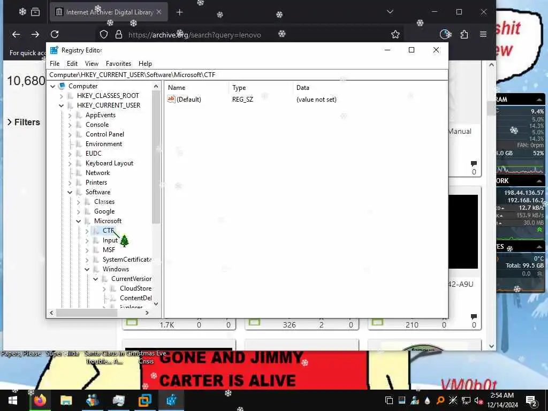The width and height of the screenshot is (548, 411).
Task: Click the Registry Editor taskbar icon
Action: click(171, 400)
